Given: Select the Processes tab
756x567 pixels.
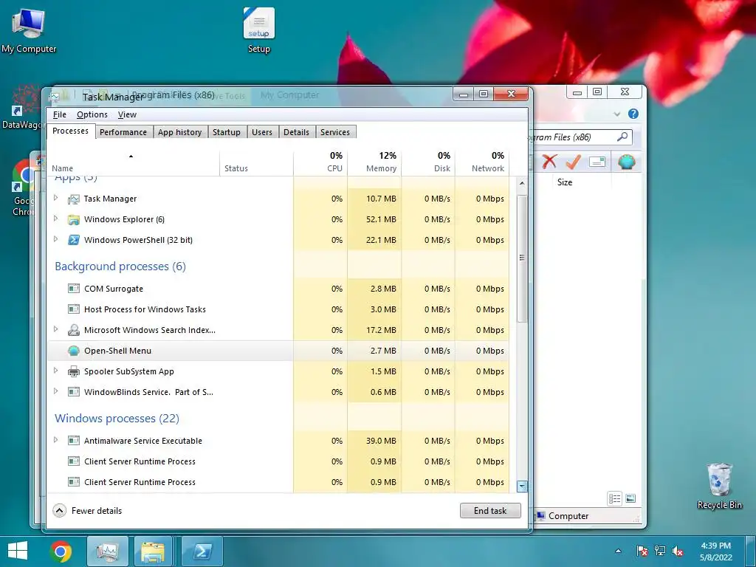Looking at the screenshot, I should coord(70,131).
